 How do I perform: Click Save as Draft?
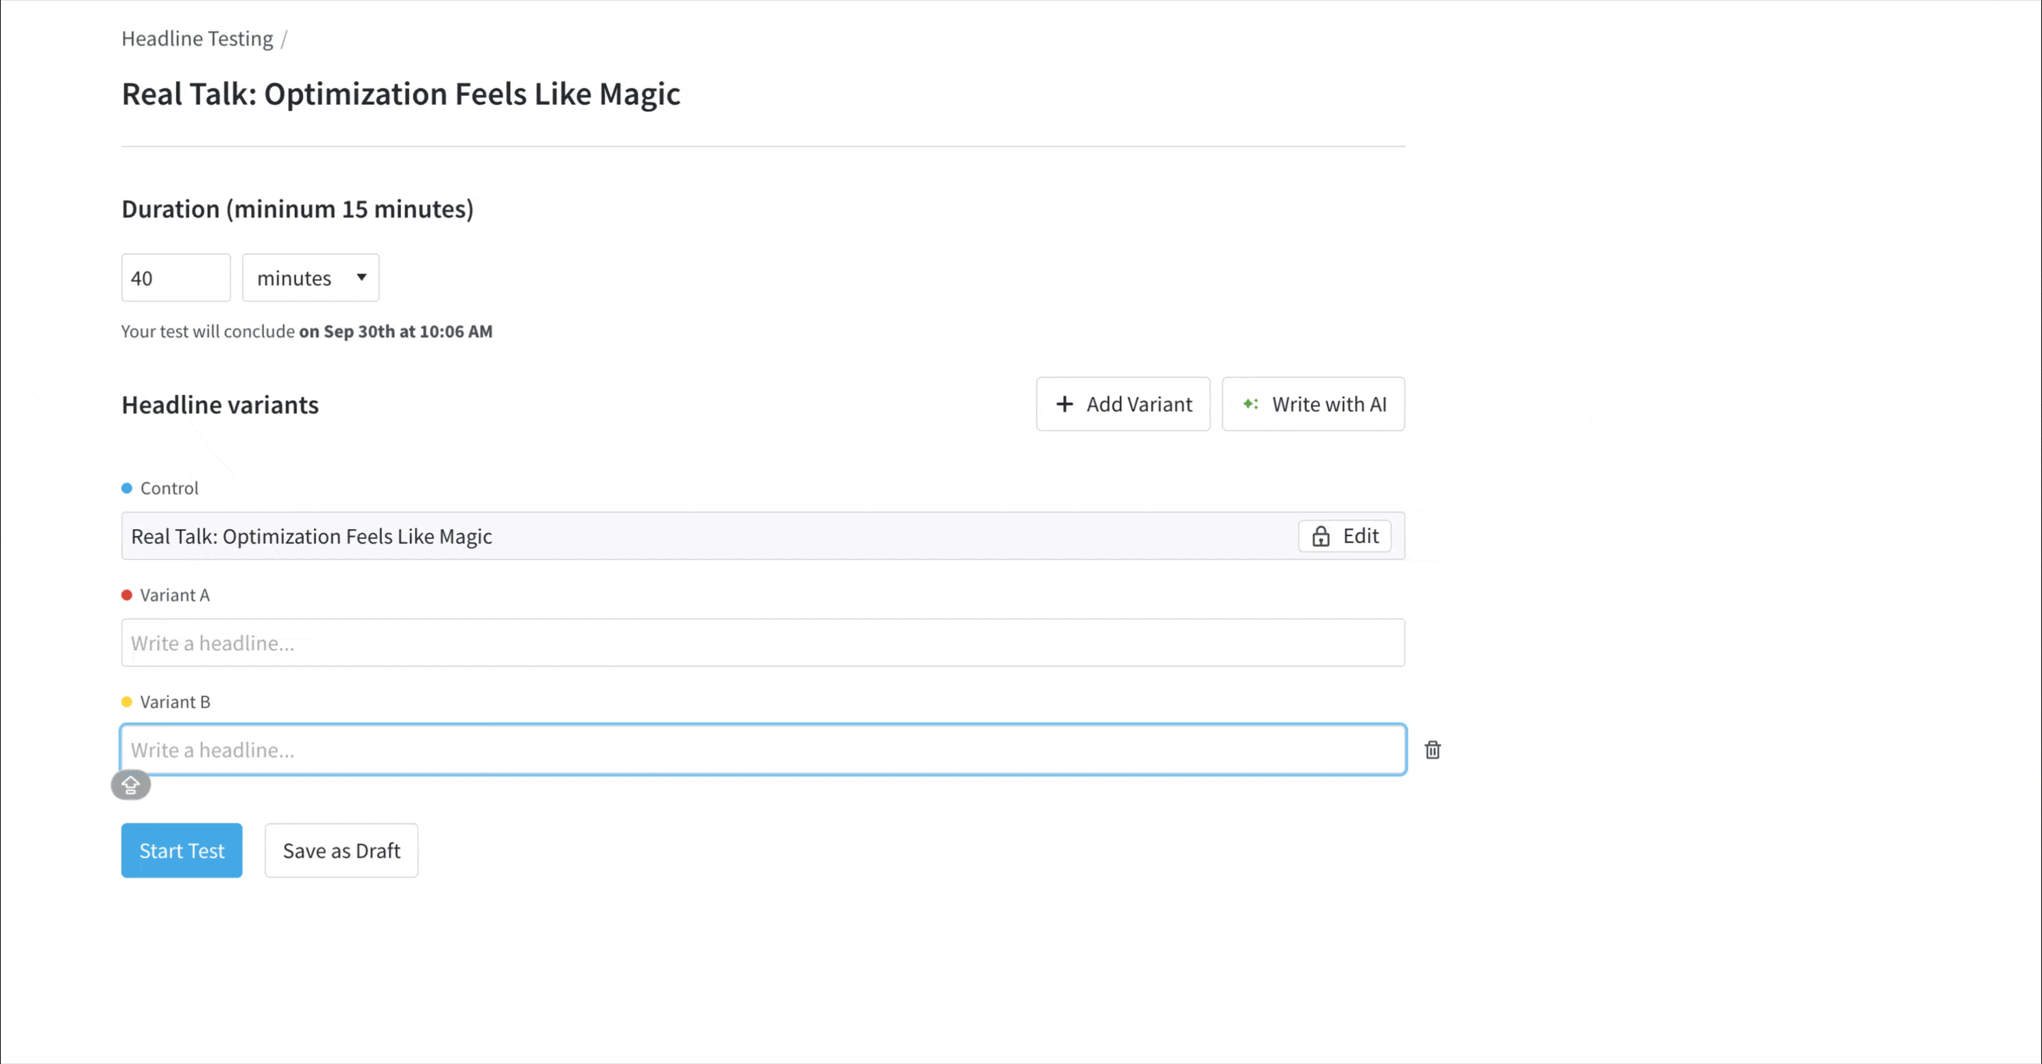[341, 851]
